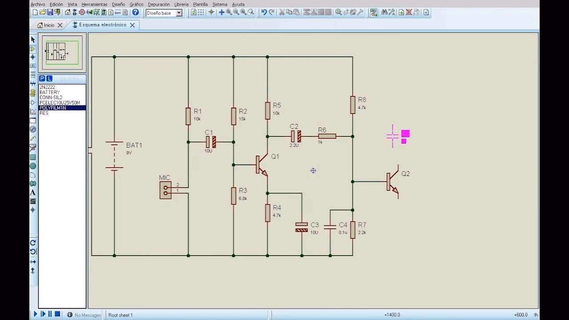Image resolution: width=569 pixels, height=320 pixels.
Task: Click the schematic overview thumbnail
Action: coord(62,53)
